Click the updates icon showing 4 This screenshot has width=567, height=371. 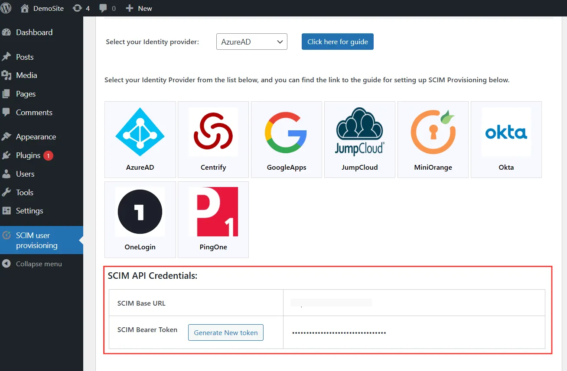click(78, 8)
